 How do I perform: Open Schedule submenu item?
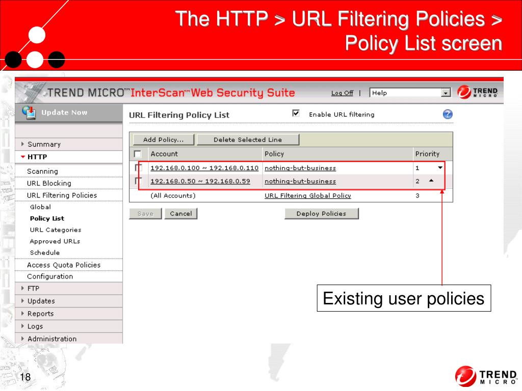click(x=45, y=253)
